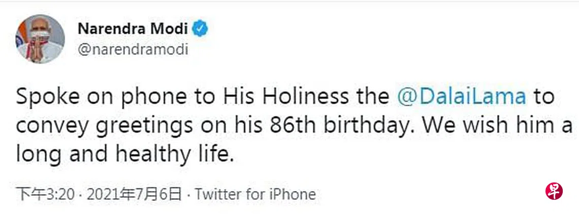The image size is (579, 216).
Task: Click the 2021年7月6日 date
Action: point(135,194)
